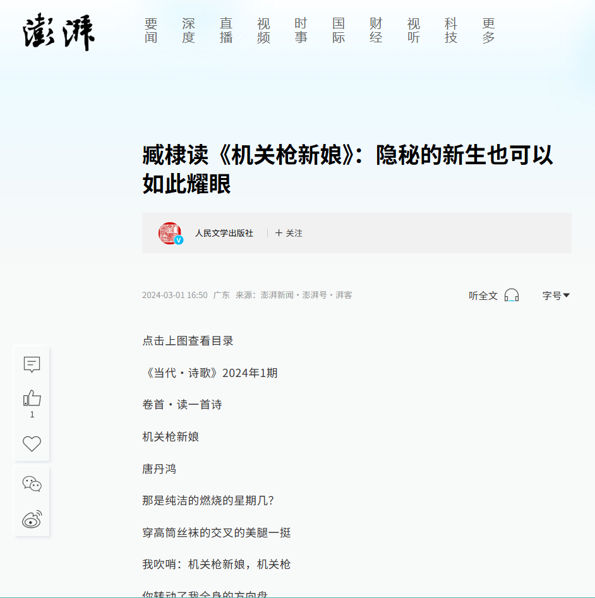The width and height of the screenshot is (595, 598).
Task: Favorite article using heart icon
Action: 32,444
